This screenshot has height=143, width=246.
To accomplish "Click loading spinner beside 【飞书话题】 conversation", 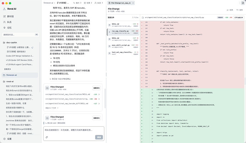I will click(32, 47).
